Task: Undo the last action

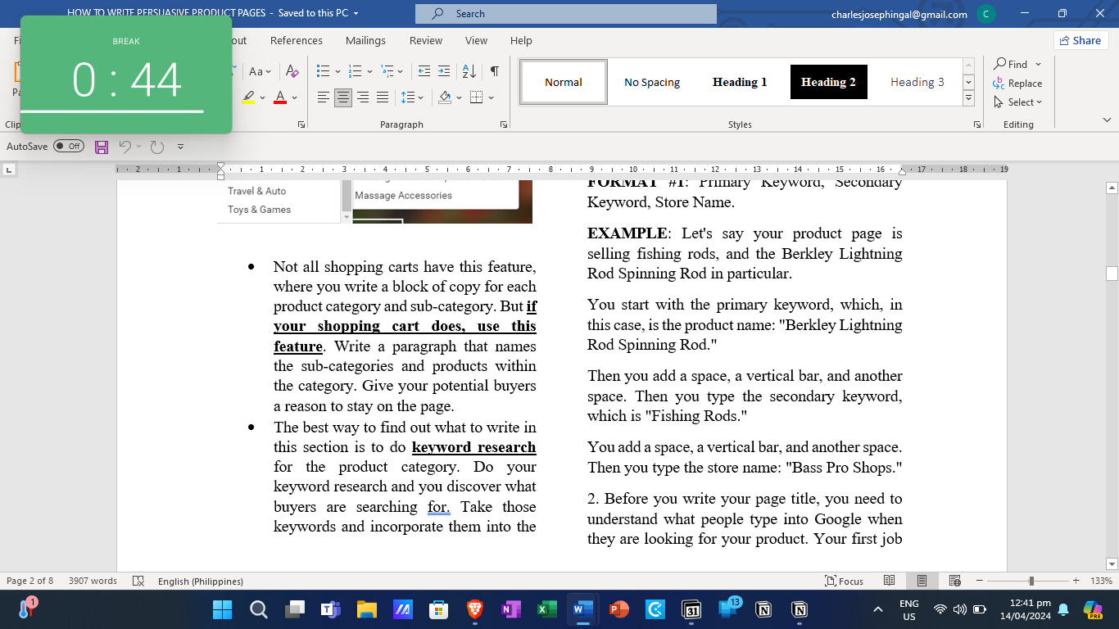Action: (125, 147)
